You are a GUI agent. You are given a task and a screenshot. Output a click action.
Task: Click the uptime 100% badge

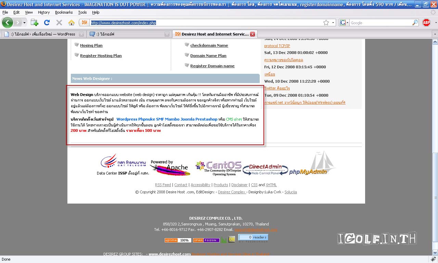coord(178,240)
